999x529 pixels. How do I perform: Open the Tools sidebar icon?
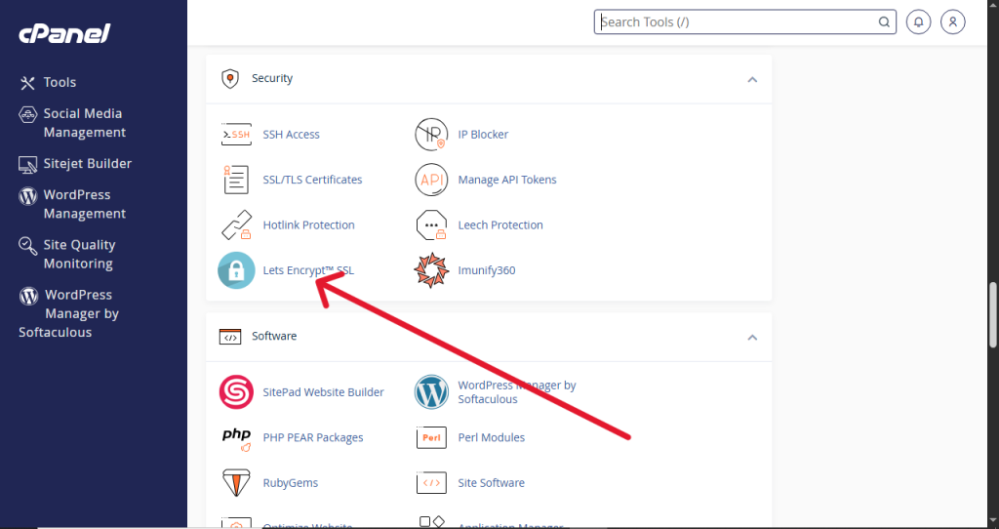(27, 82)
